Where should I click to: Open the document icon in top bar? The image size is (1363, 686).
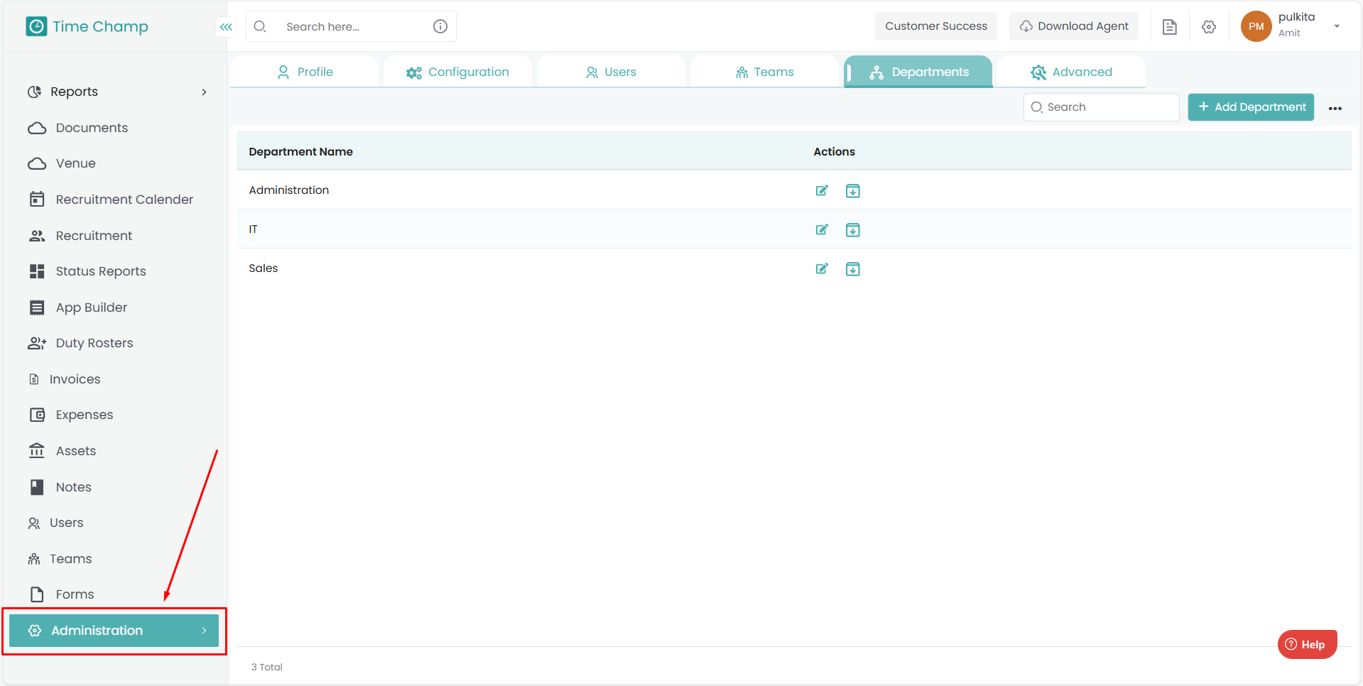point(1169,27)
